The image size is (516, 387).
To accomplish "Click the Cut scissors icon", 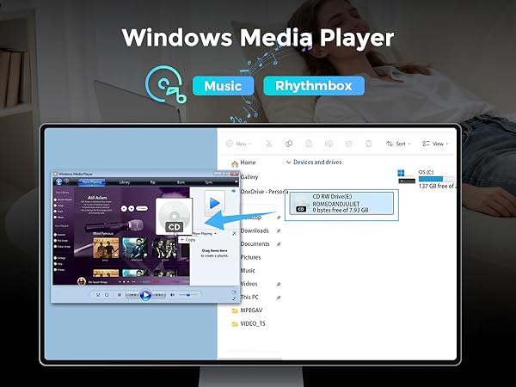I will click(269, 144).
